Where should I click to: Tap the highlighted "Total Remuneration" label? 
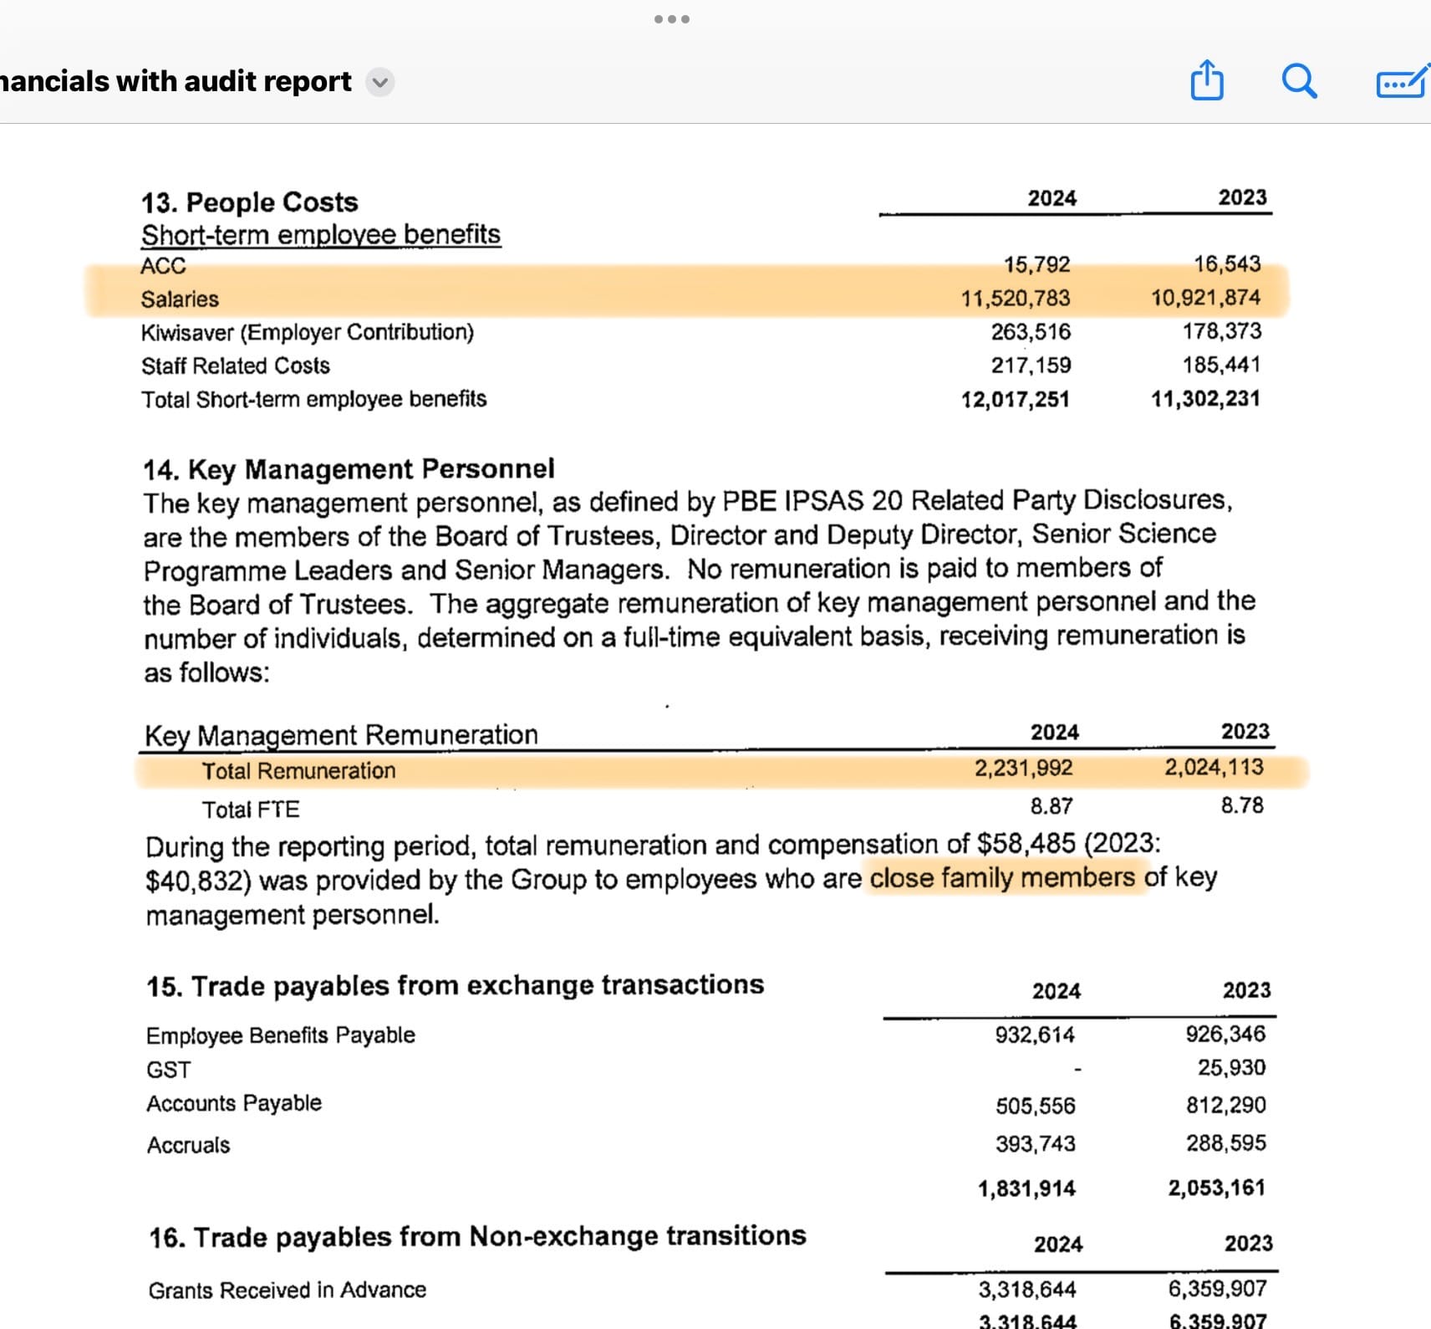coord(298,771)
